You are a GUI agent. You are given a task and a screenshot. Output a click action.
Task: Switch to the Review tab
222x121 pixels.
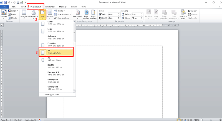[x=74, y=7]
